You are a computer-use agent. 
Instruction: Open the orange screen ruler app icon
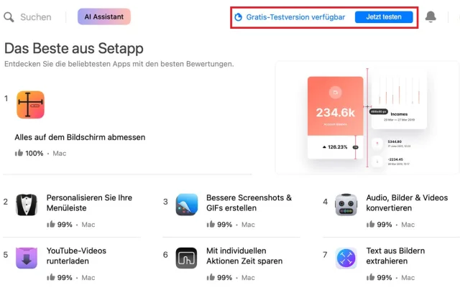point(30,106)
